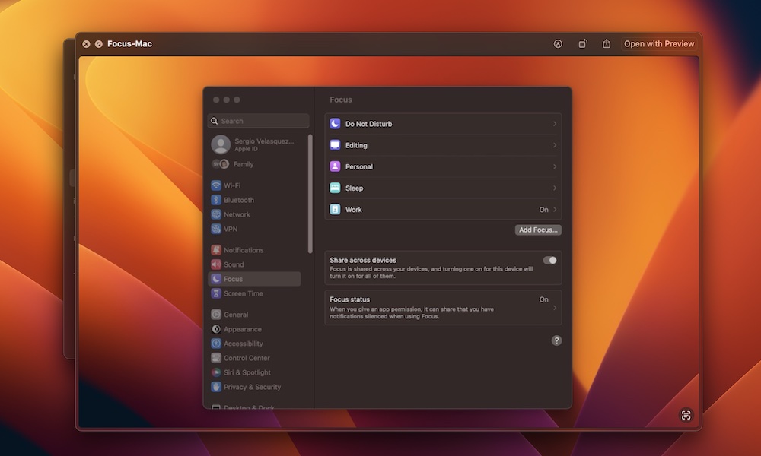Click Privacy & Security label
Screen dimensions: 761x456
coord(253,387)
